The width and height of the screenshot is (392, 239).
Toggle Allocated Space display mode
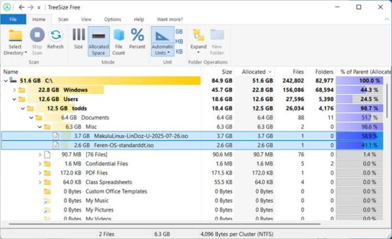(99, 41)
